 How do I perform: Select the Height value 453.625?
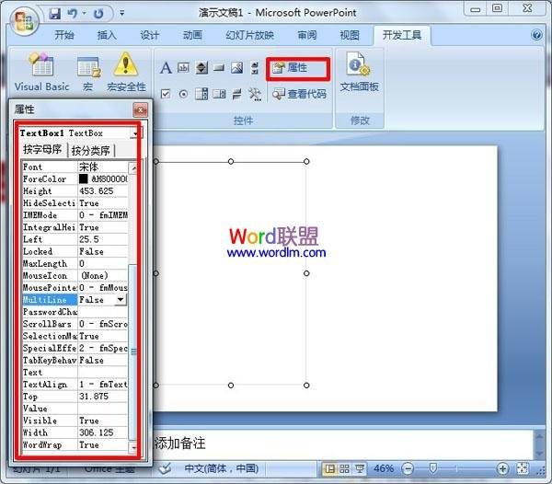click(x=103, y=190)
